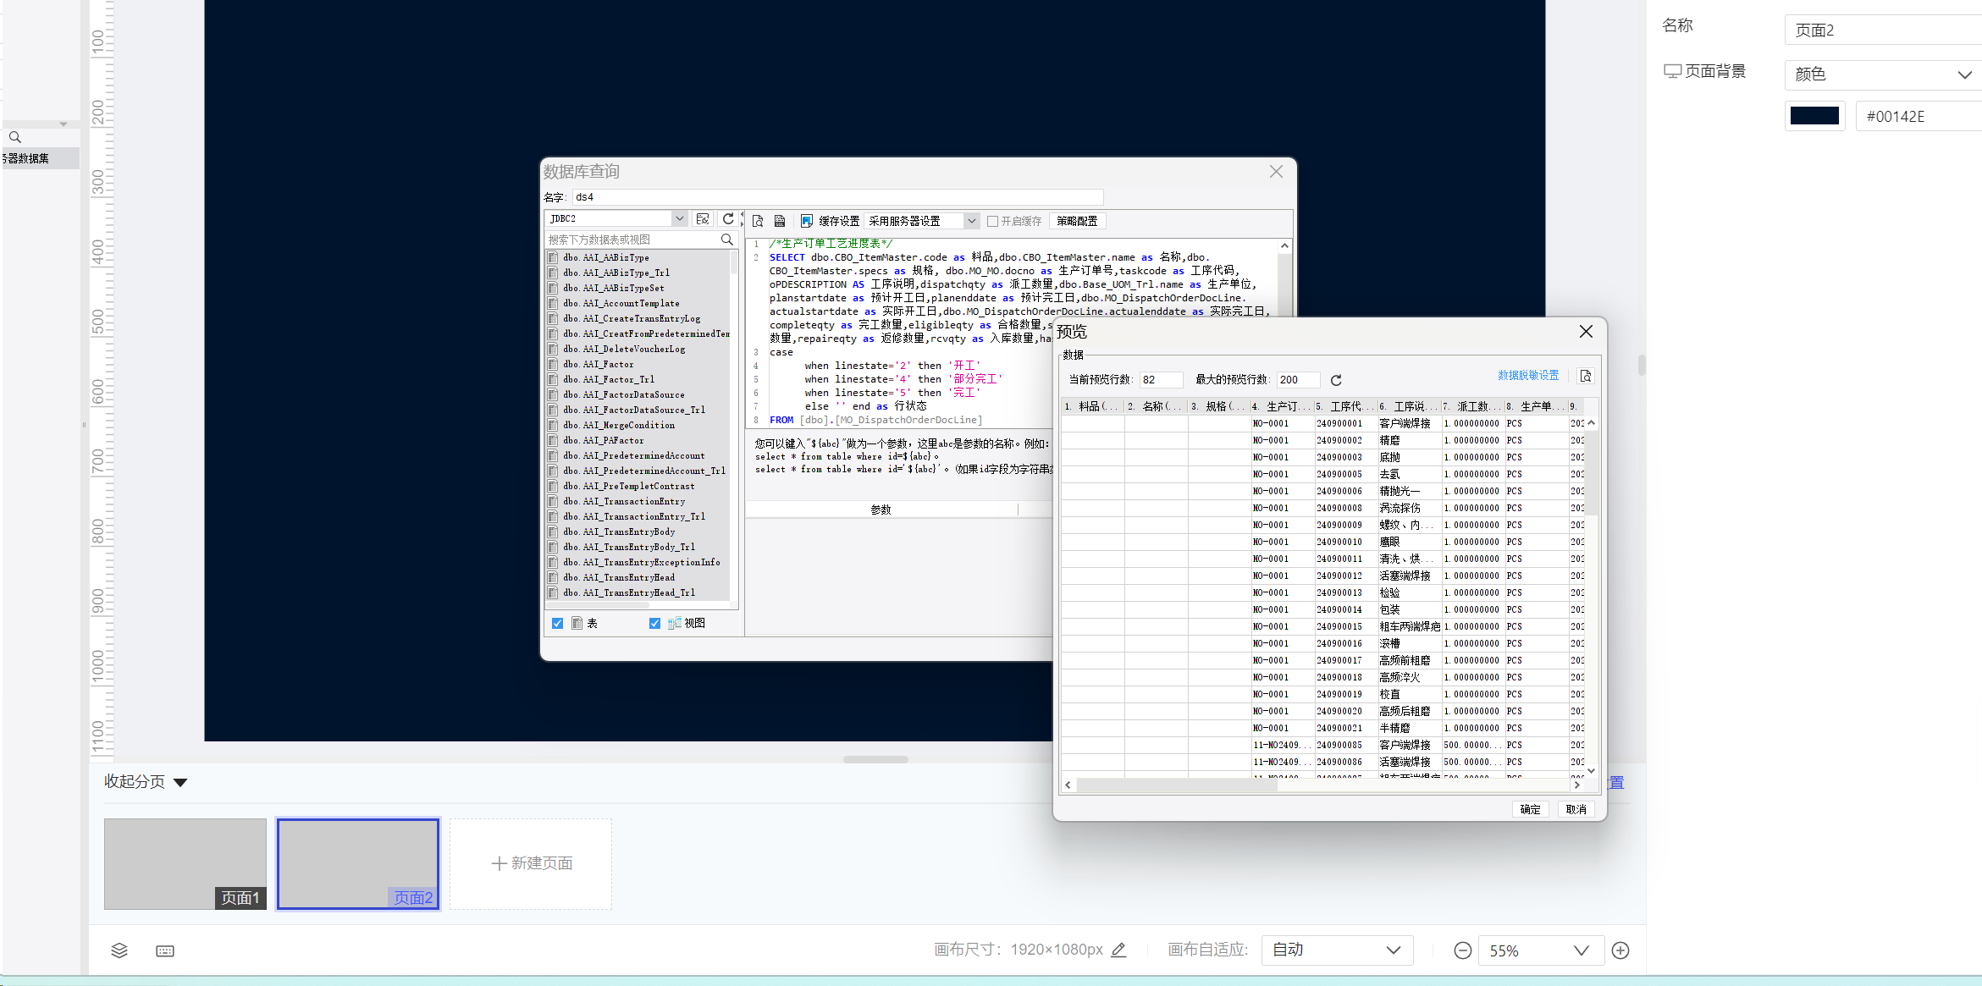Click the blue cache settings icon
1982x986 pixels.
[x=806, y=221]
